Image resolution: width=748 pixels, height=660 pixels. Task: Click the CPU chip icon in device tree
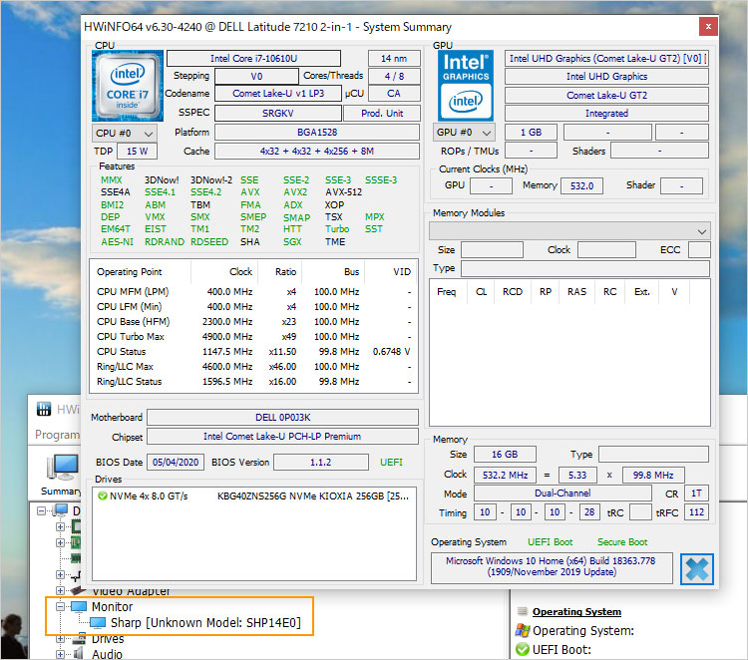click(76, 526)
